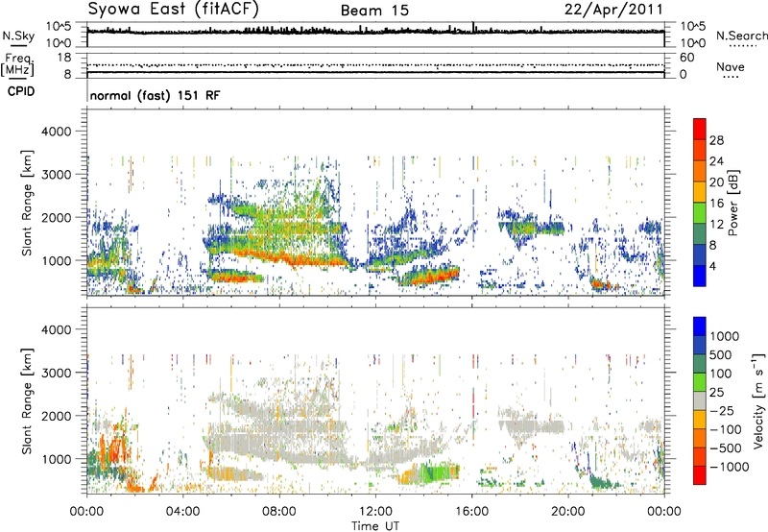
Task: Click the 'Beam 15' label
Action: (374, 11)
